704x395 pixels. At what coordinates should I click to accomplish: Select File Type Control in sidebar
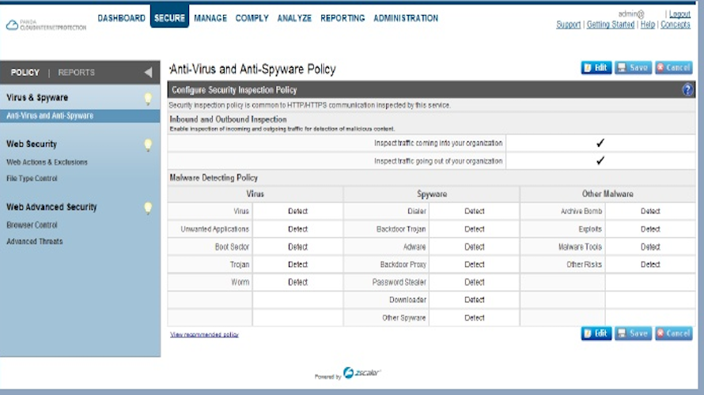[x=32, y=179]
